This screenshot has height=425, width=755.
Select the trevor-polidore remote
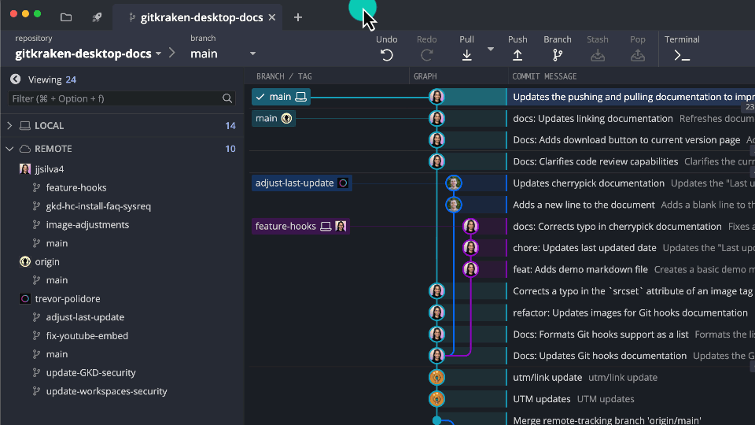pos(68,299)
